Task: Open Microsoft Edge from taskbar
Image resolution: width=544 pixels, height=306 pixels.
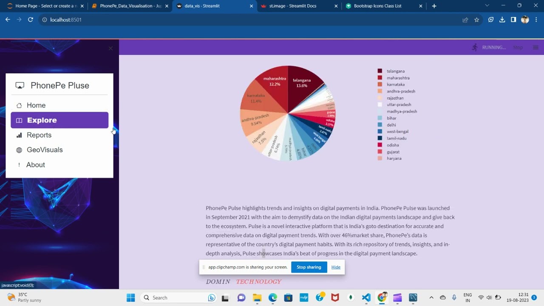Action: pyautogui.click(x=273, y=297)
